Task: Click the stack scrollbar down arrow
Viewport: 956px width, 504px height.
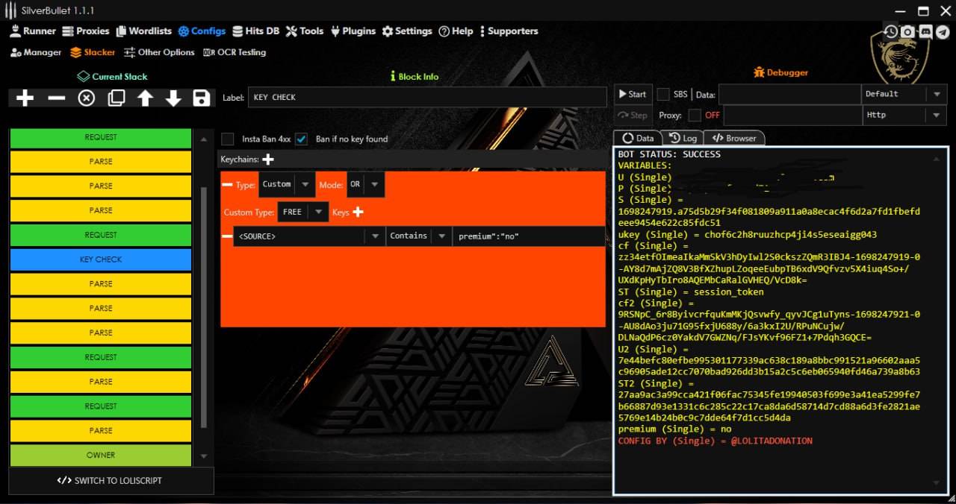Action: tap(203, 456)
